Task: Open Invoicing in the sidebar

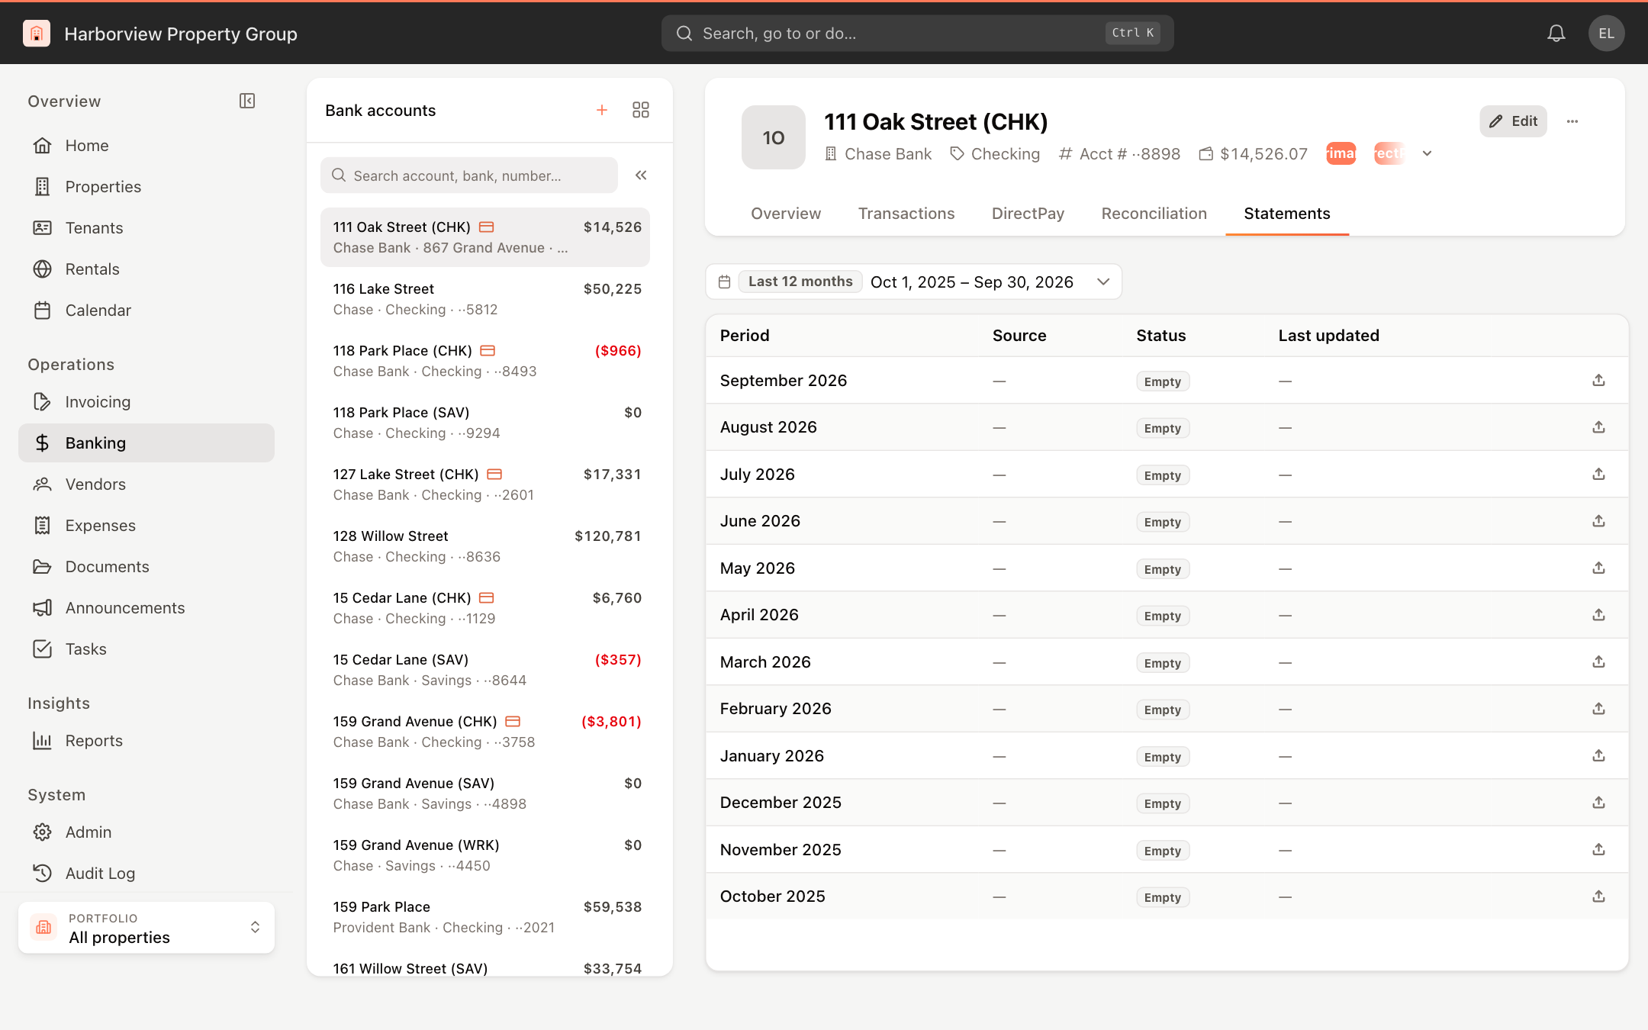Action: (146, 402)
